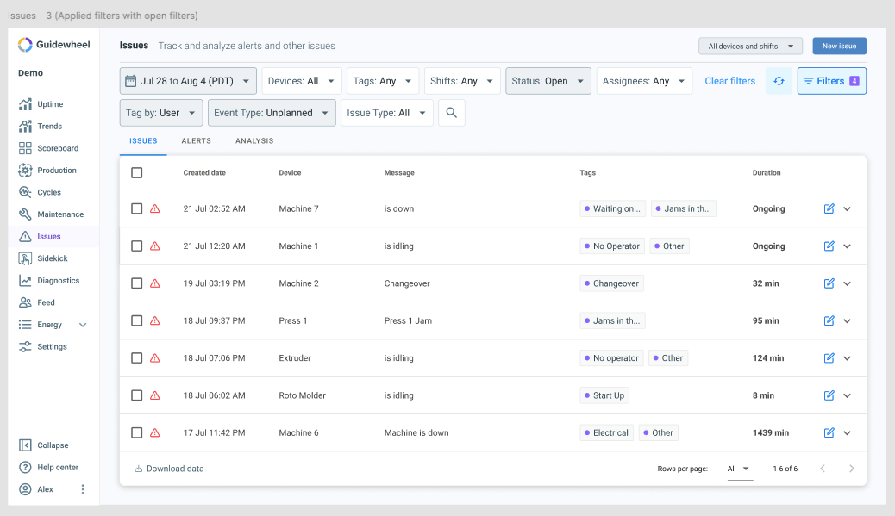Viewport: 895px width, 516px height.
Task: Open the Alex user profile
Action: tap(36, 489)
